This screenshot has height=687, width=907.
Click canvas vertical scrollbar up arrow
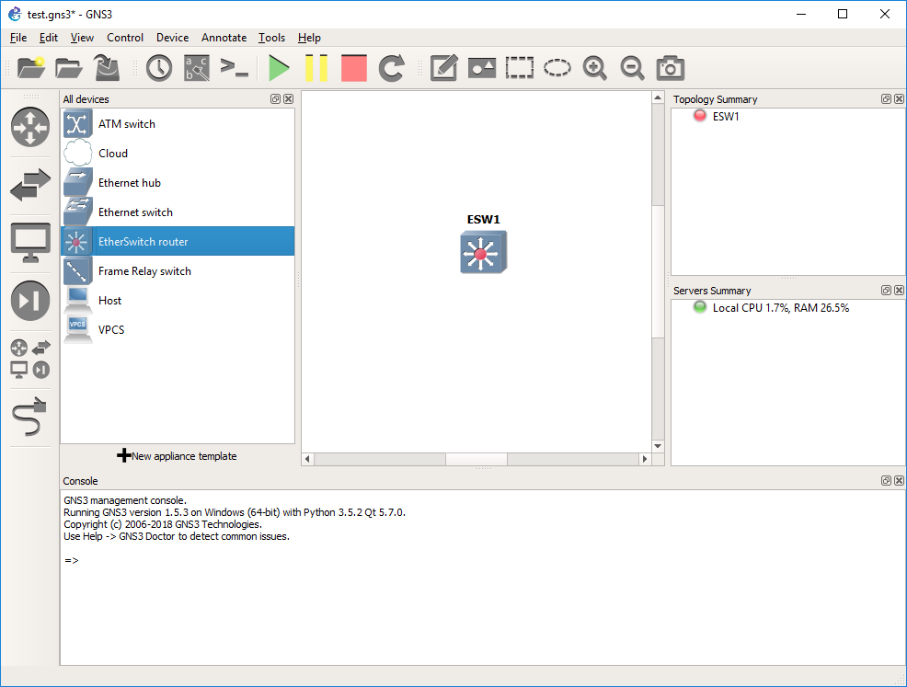[658, 97]
